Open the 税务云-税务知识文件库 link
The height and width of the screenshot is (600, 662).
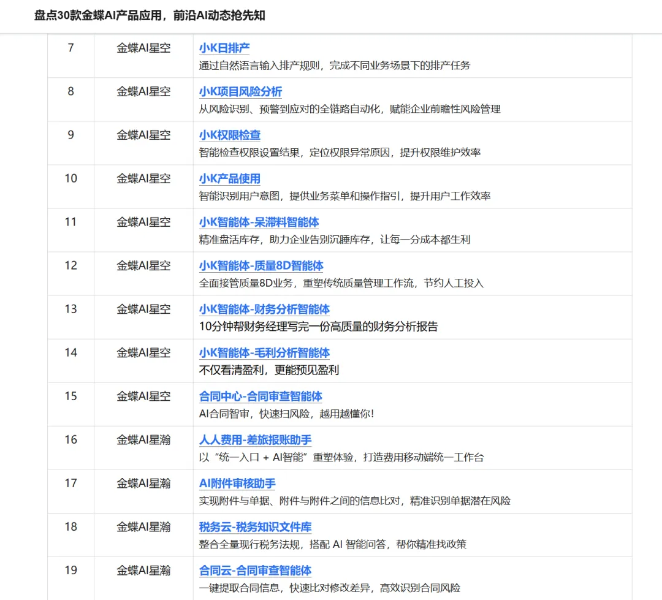click(x=255, y=526)
